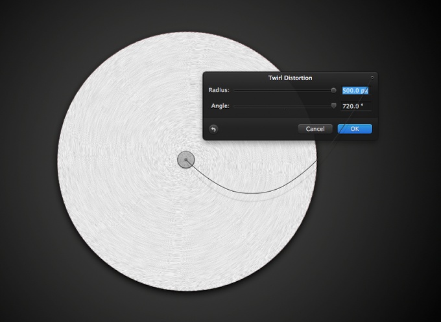Screen dimensions: 441x322
Task: Click the middle of the Radius slider track
Action: point(283,91)
